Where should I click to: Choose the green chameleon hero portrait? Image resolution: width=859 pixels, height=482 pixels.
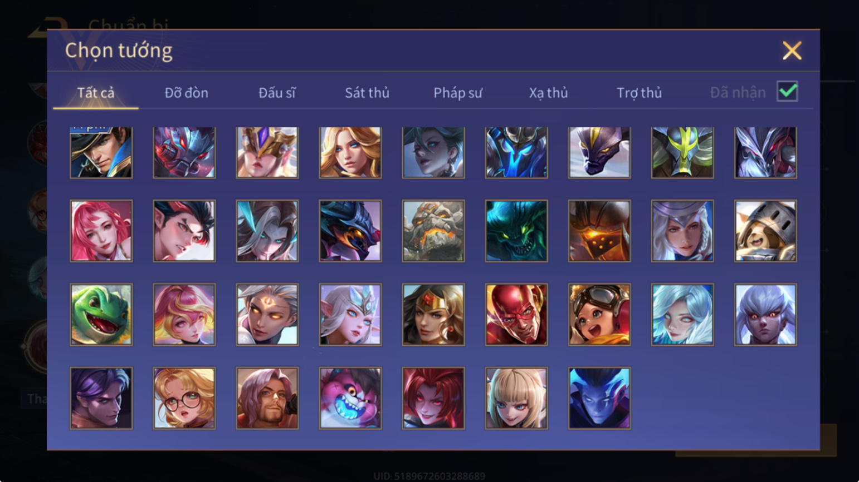[x=101, y=315]
